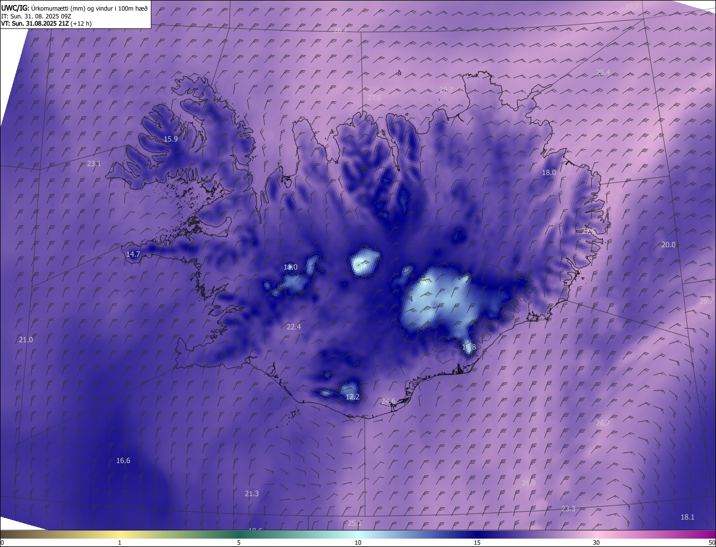Click the color scale tick labeled 50
716x547 pixels.
[x=712, y=543]
